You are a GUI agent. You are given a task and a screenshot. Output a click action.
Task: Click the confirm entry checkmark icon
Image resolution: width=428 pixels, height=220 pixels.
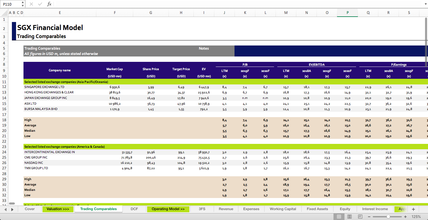[x=40, y=4]
